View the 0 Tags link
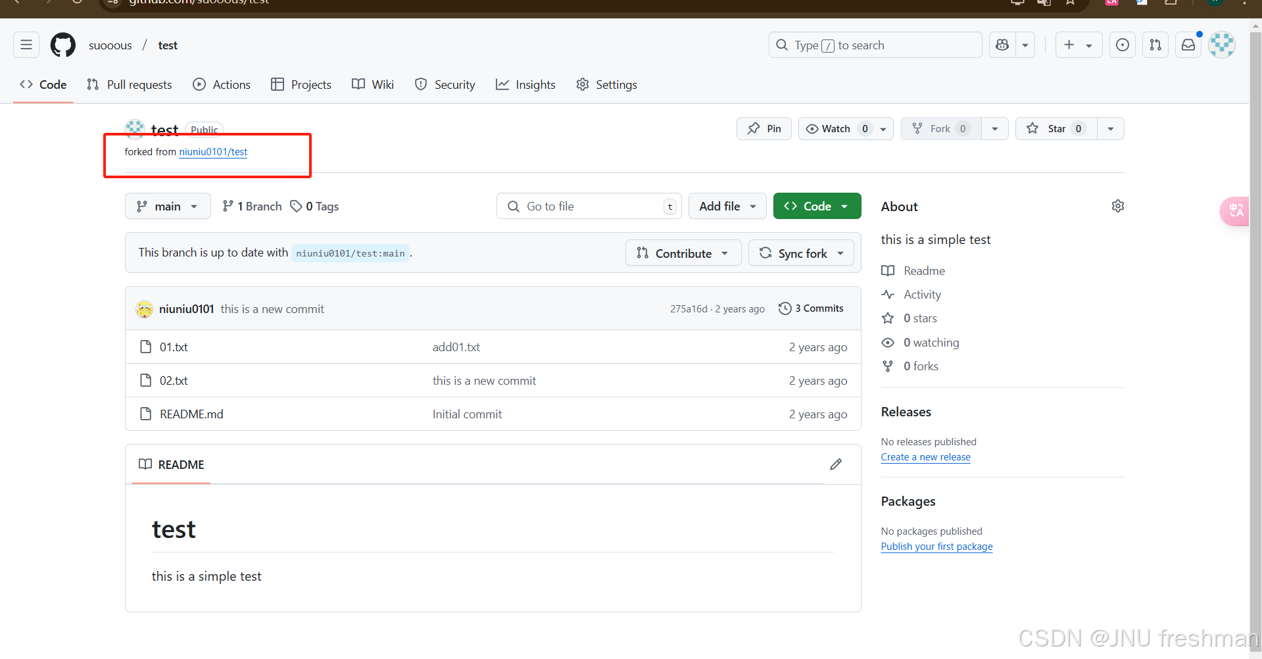Screen dimensions: 1262x659 (x=314, y=206)
